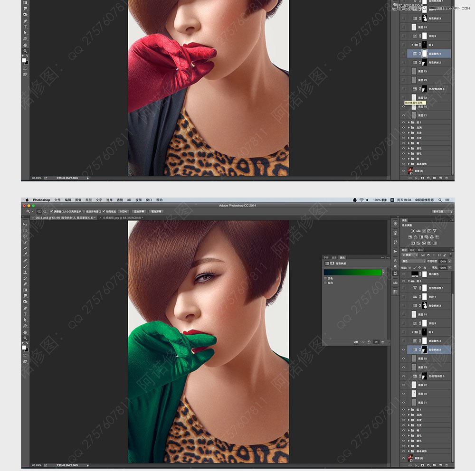475x471 pixels.
Task: Click the 渐变映射 2 layer mask thumbnail
Action: [424, 349]
